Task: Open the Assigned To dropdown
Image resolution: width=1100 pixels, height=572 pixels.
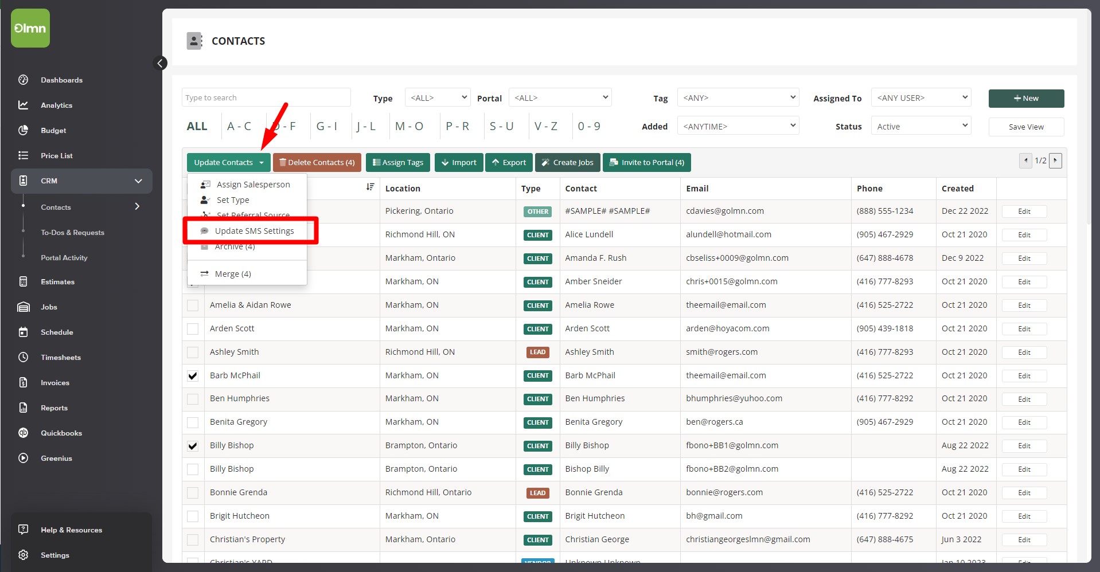Action: [920, 97]
